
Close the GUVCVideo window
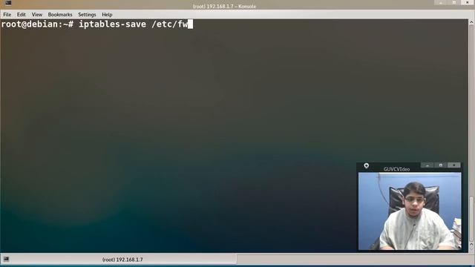pos(453,165)
